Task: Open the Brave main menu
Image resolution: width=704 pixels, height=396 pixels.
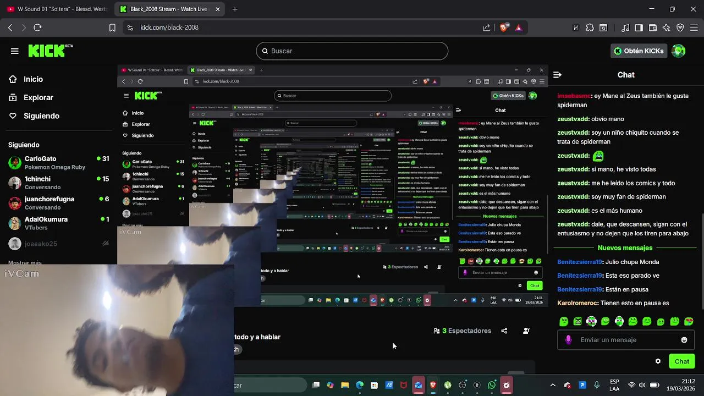Action: point(694,28)
